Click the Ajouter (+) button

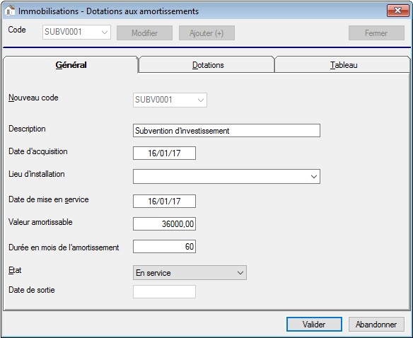206,33
